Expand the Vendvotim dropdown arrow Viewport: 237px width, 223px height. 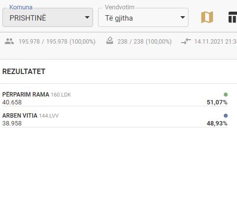tap(183, 17)
